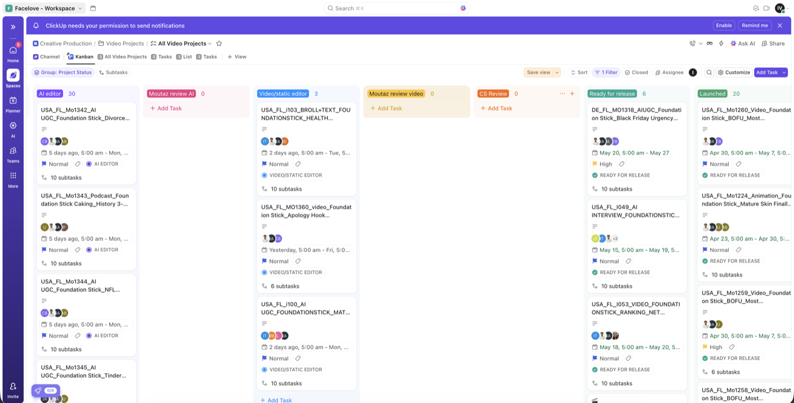Screen dimensions: 794x403
Task: Expand 6 subtasks on USA_FL_MO1360 card
Action: (280, 286)
